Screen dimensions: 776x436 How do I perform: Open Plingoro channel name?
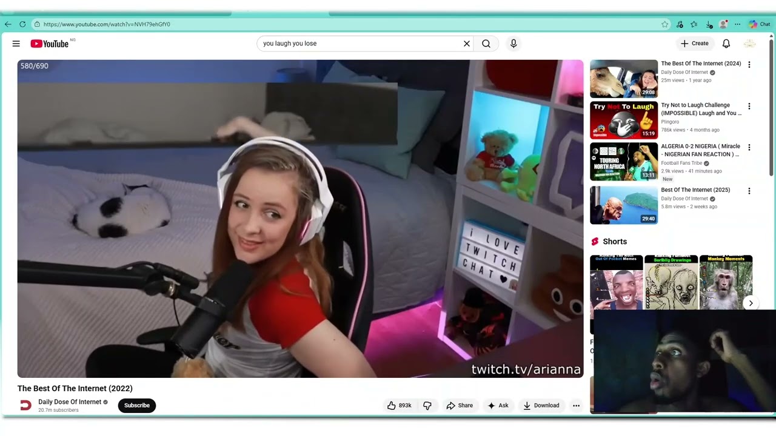pyautogui.click(x=670, y=122)
